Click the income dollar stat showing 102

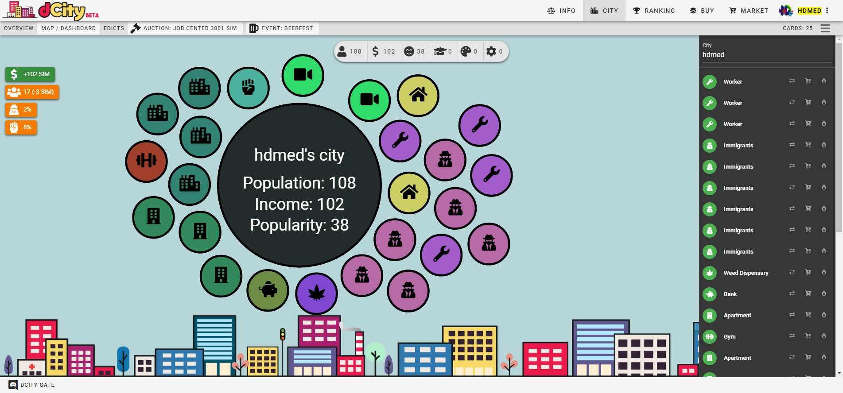[x=384, y=51]
